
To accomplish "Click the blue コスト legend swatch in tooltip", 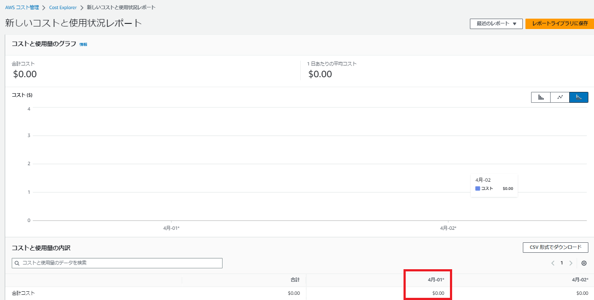I will [x=478, y=189].
